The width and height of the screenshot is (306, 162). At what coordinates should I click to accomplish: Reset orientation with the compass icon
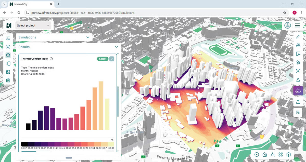click(257, 154)
